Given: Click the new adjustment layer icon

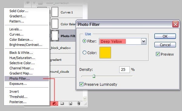Looking at the screenshot, I should tap(54, 103).
